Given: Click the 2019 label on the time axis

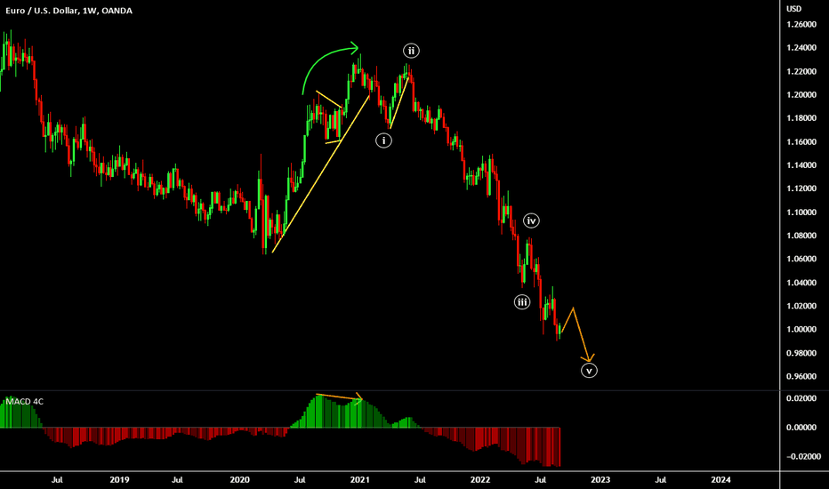Looking at the screenshot, I should click(119, 479).
